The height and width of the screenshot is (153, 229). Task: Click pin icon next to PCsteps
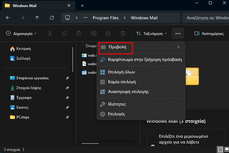pos(67,117)
